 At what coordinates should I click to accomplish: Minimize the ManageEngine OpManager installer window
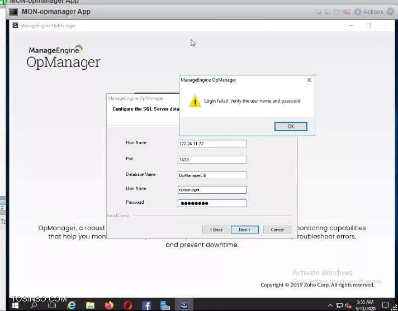coord(351,25)
